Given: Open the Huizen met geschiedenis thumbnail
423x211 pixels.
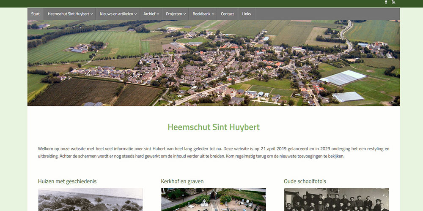Looking at the screenshot, I should pyautogui.click(x=91, y=200).
